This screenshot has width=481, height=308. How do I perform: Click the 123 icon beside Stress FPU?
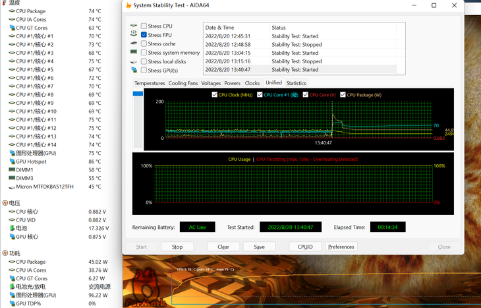click(x=134, y=34)
